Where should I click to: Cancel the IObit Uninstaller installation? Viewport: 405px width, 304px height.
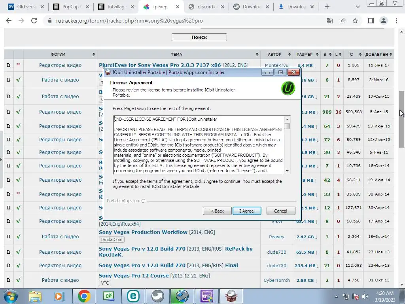coord(280,211)
